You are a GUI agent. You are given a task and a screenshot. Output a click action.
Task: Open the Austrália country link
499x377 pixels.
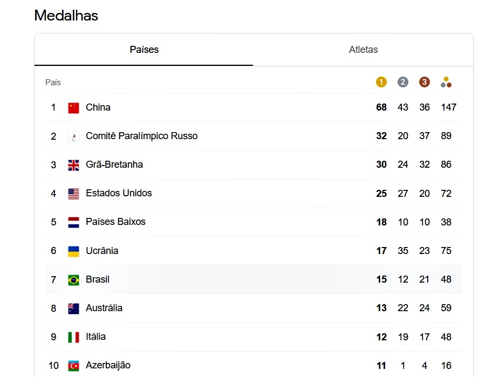pyautogui.click(x=104, y=308)
